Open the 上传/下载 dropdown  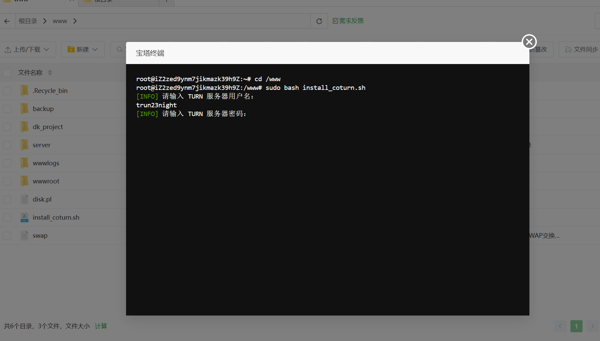27,49
